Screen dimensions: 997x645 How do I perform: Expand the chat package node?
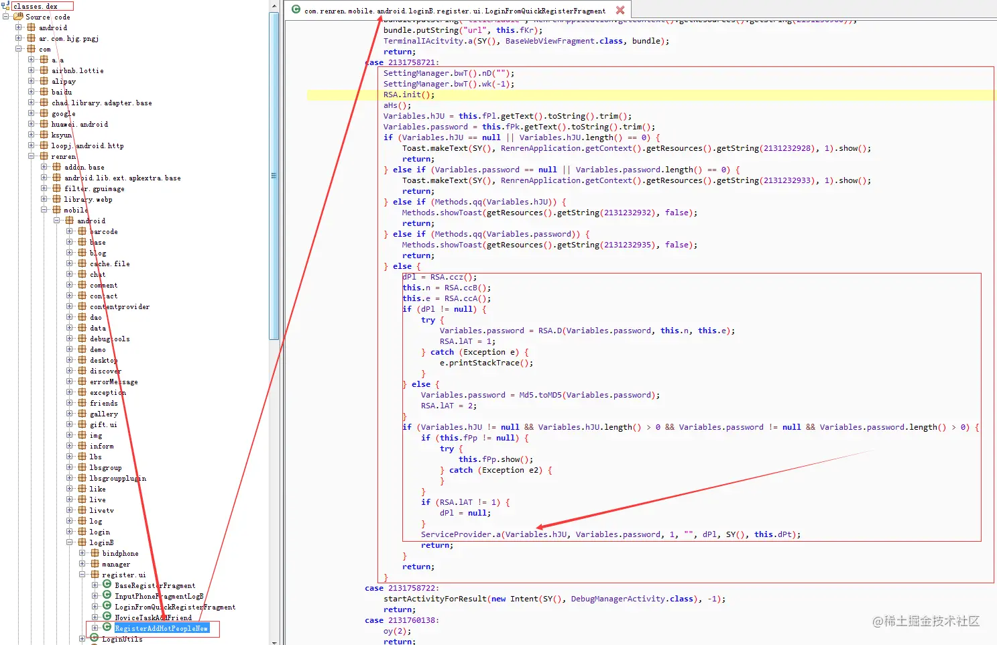click(70, 274)
